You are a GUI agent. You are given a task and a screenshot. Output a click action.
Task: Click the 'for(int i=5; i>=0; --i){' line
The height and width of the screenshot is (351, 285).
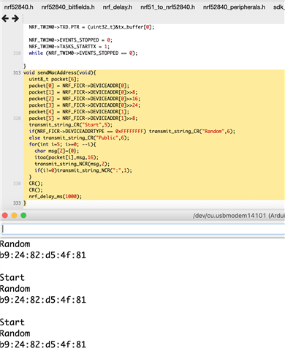tap(62, 144)
